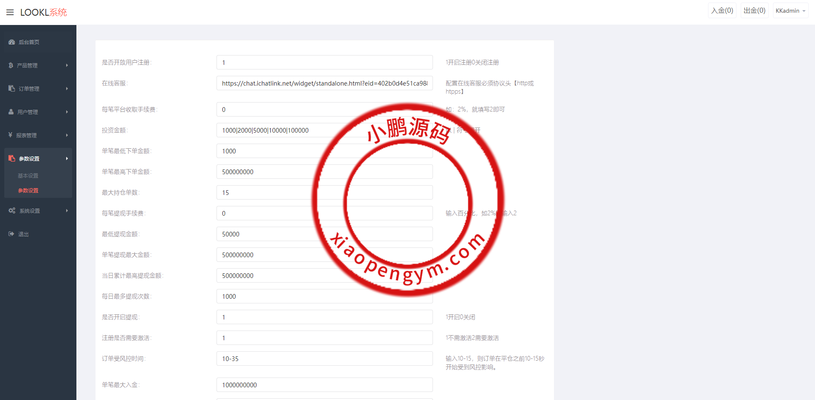
Task: Select the Bitcoin icon next to 产品管理
Action: tap(10, 65)
